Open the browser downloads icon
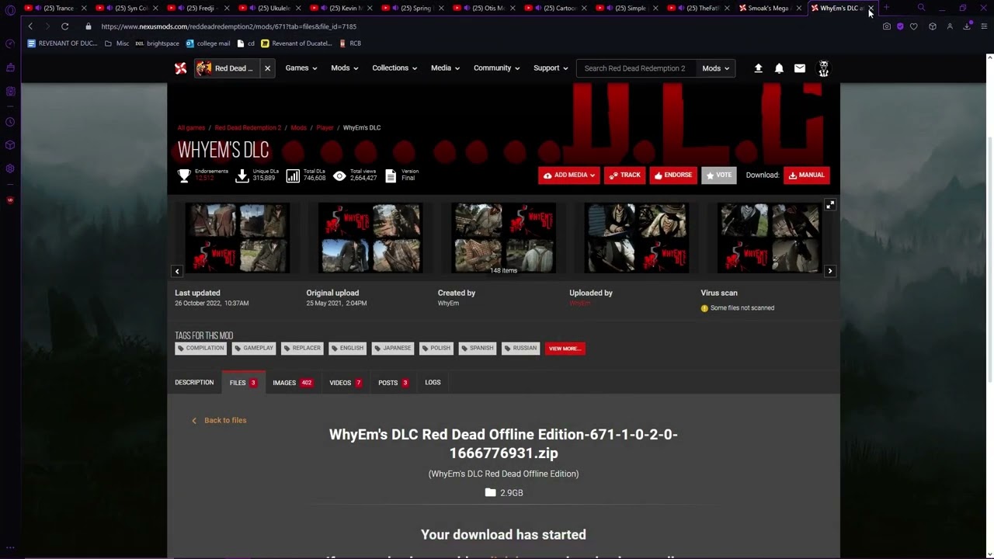 point(967,26)
